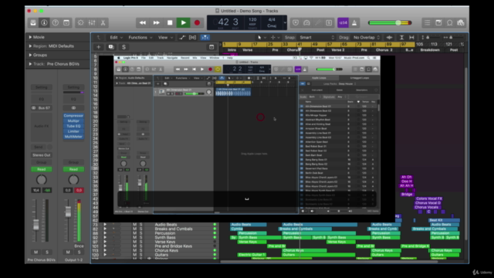494x278 pixels.
Task: Expand the Movie section in inspector
Action: [x=30, y=37]
